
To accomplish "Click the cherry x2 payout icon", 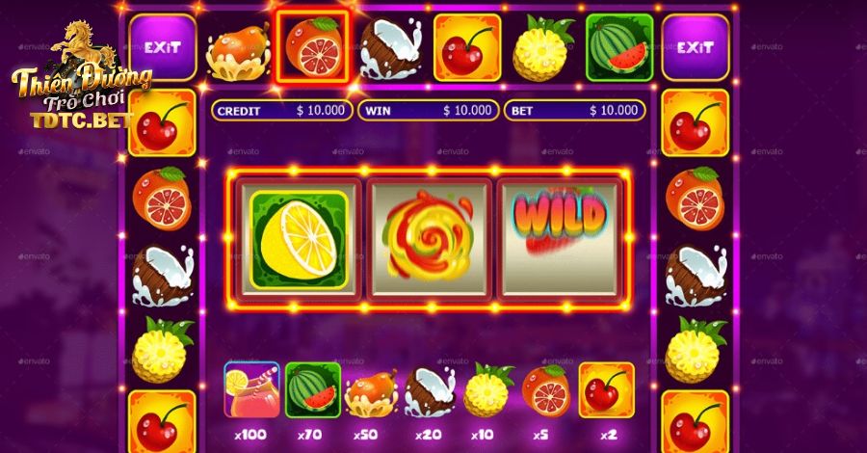I will [x=607, y=390].
